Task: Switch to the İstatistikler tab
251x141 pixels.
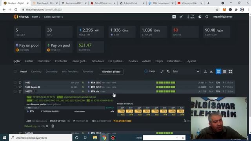Action: click(x=44, y=61)
